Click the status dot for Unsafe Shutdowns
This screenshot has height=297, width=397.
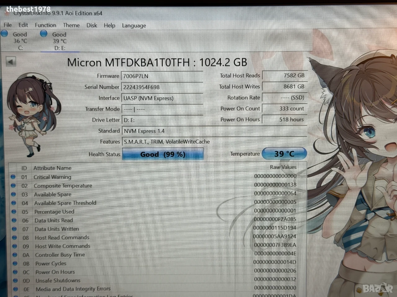[16, 281]
